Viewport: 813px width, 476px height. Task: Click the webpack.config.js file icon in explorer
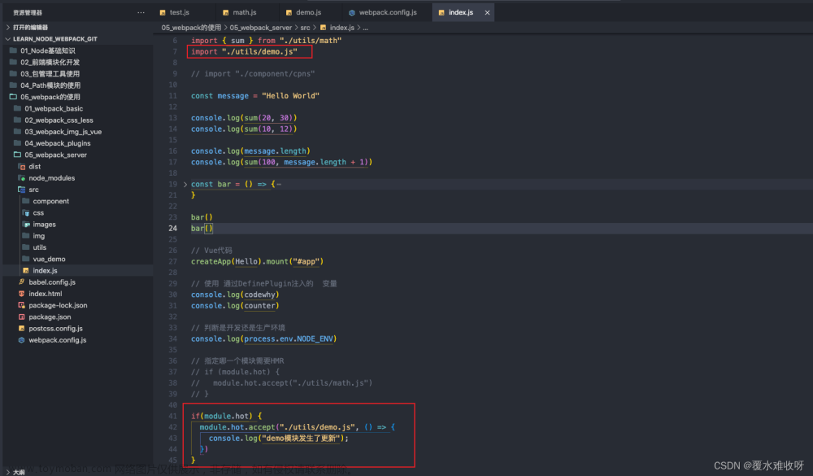[x=22, y=340]
